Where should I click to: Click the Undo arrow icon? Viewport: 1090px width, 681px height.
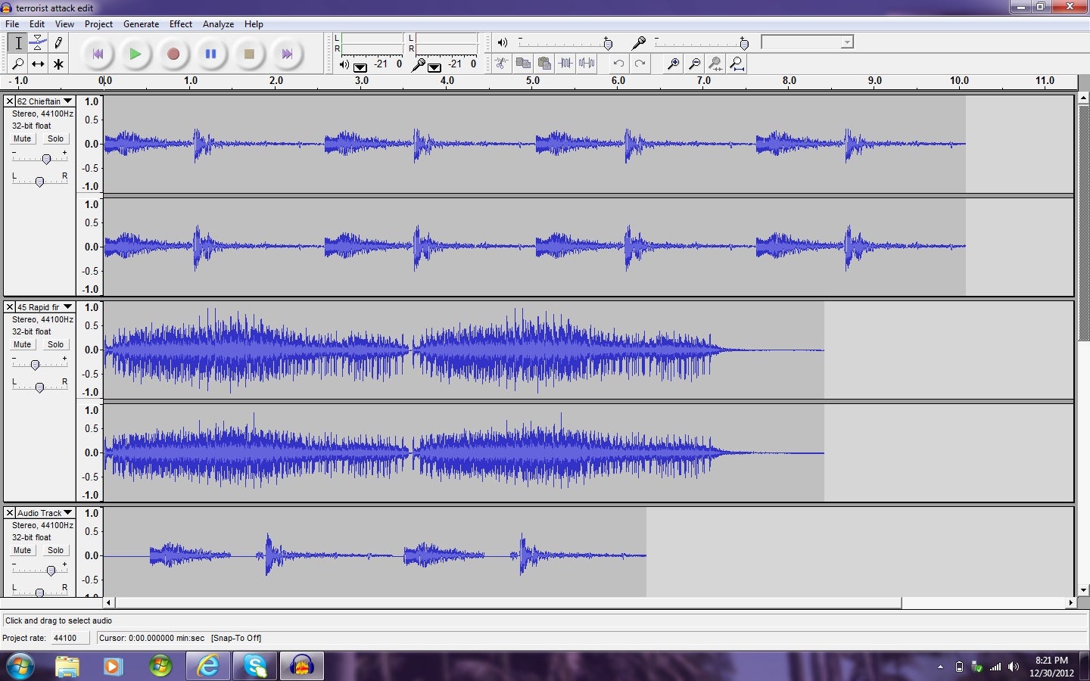click(618, 64)
